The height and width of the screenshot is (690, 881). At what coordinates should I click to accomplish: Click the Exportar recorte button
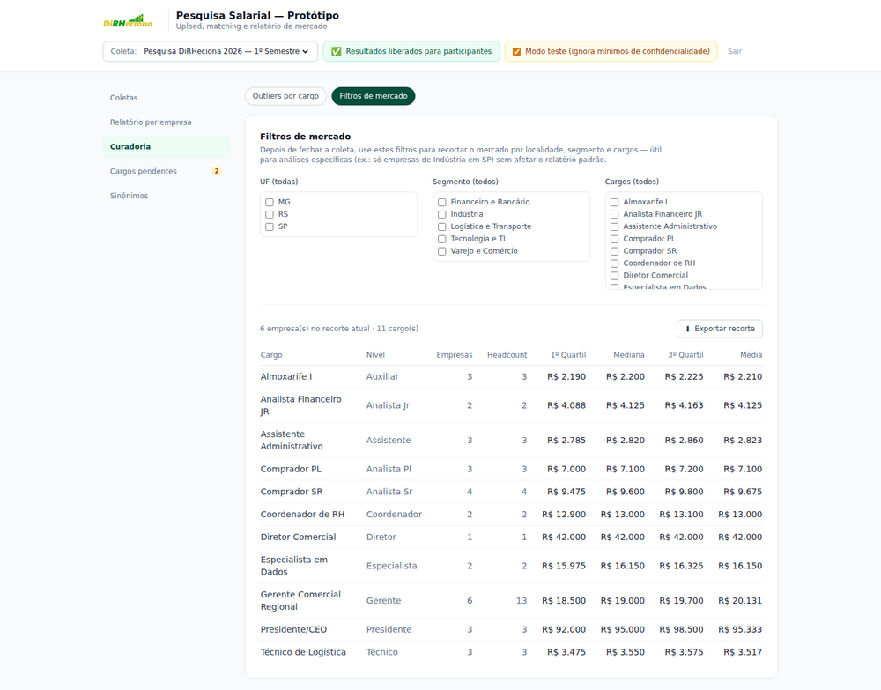pyautogui.click(x=719, y=329)
